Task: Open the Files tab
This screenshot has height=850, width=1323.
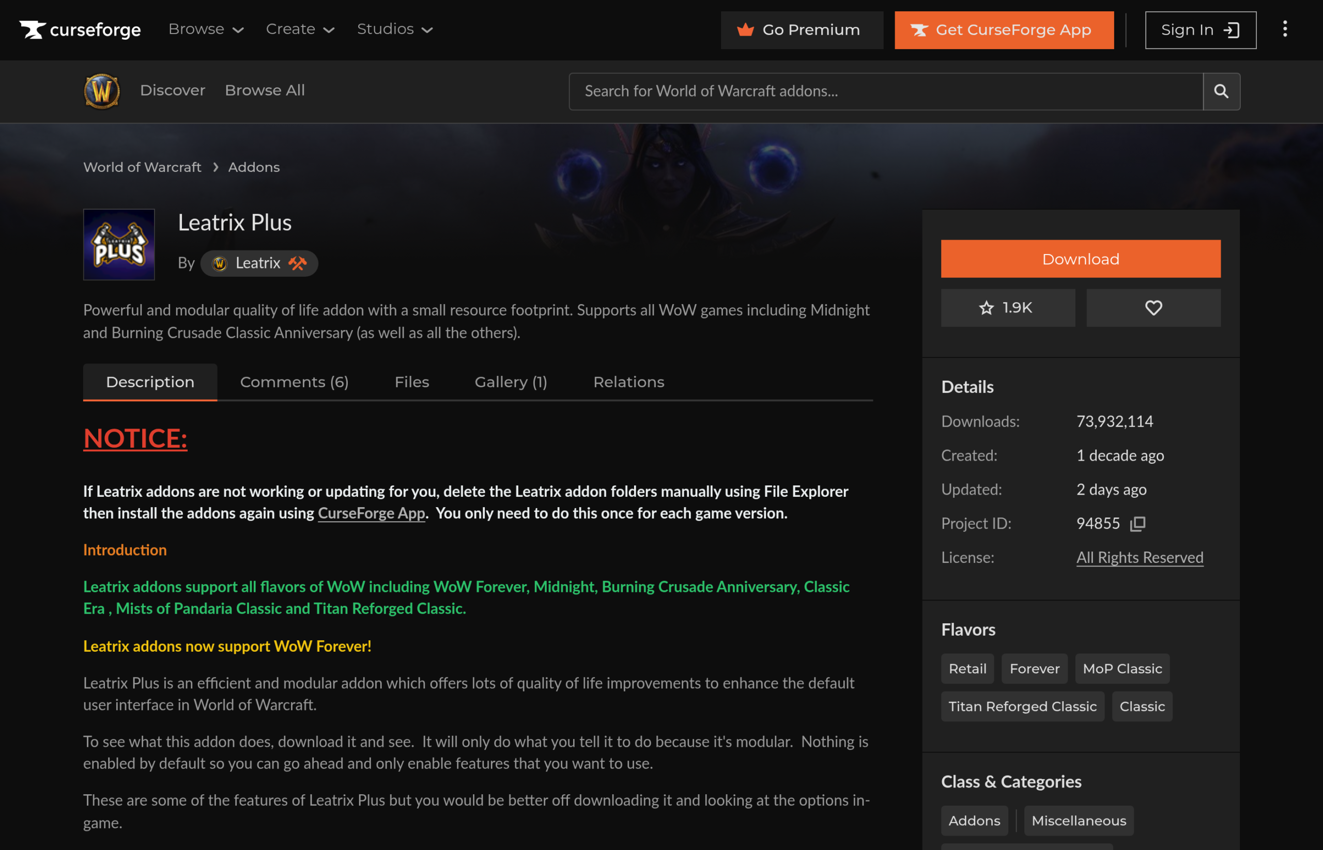Action: (x=412, y=382)
